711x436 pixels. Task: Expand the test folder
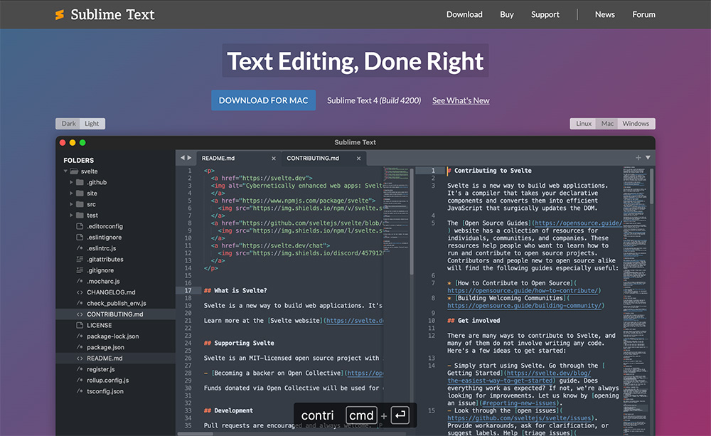coord(71,215)
